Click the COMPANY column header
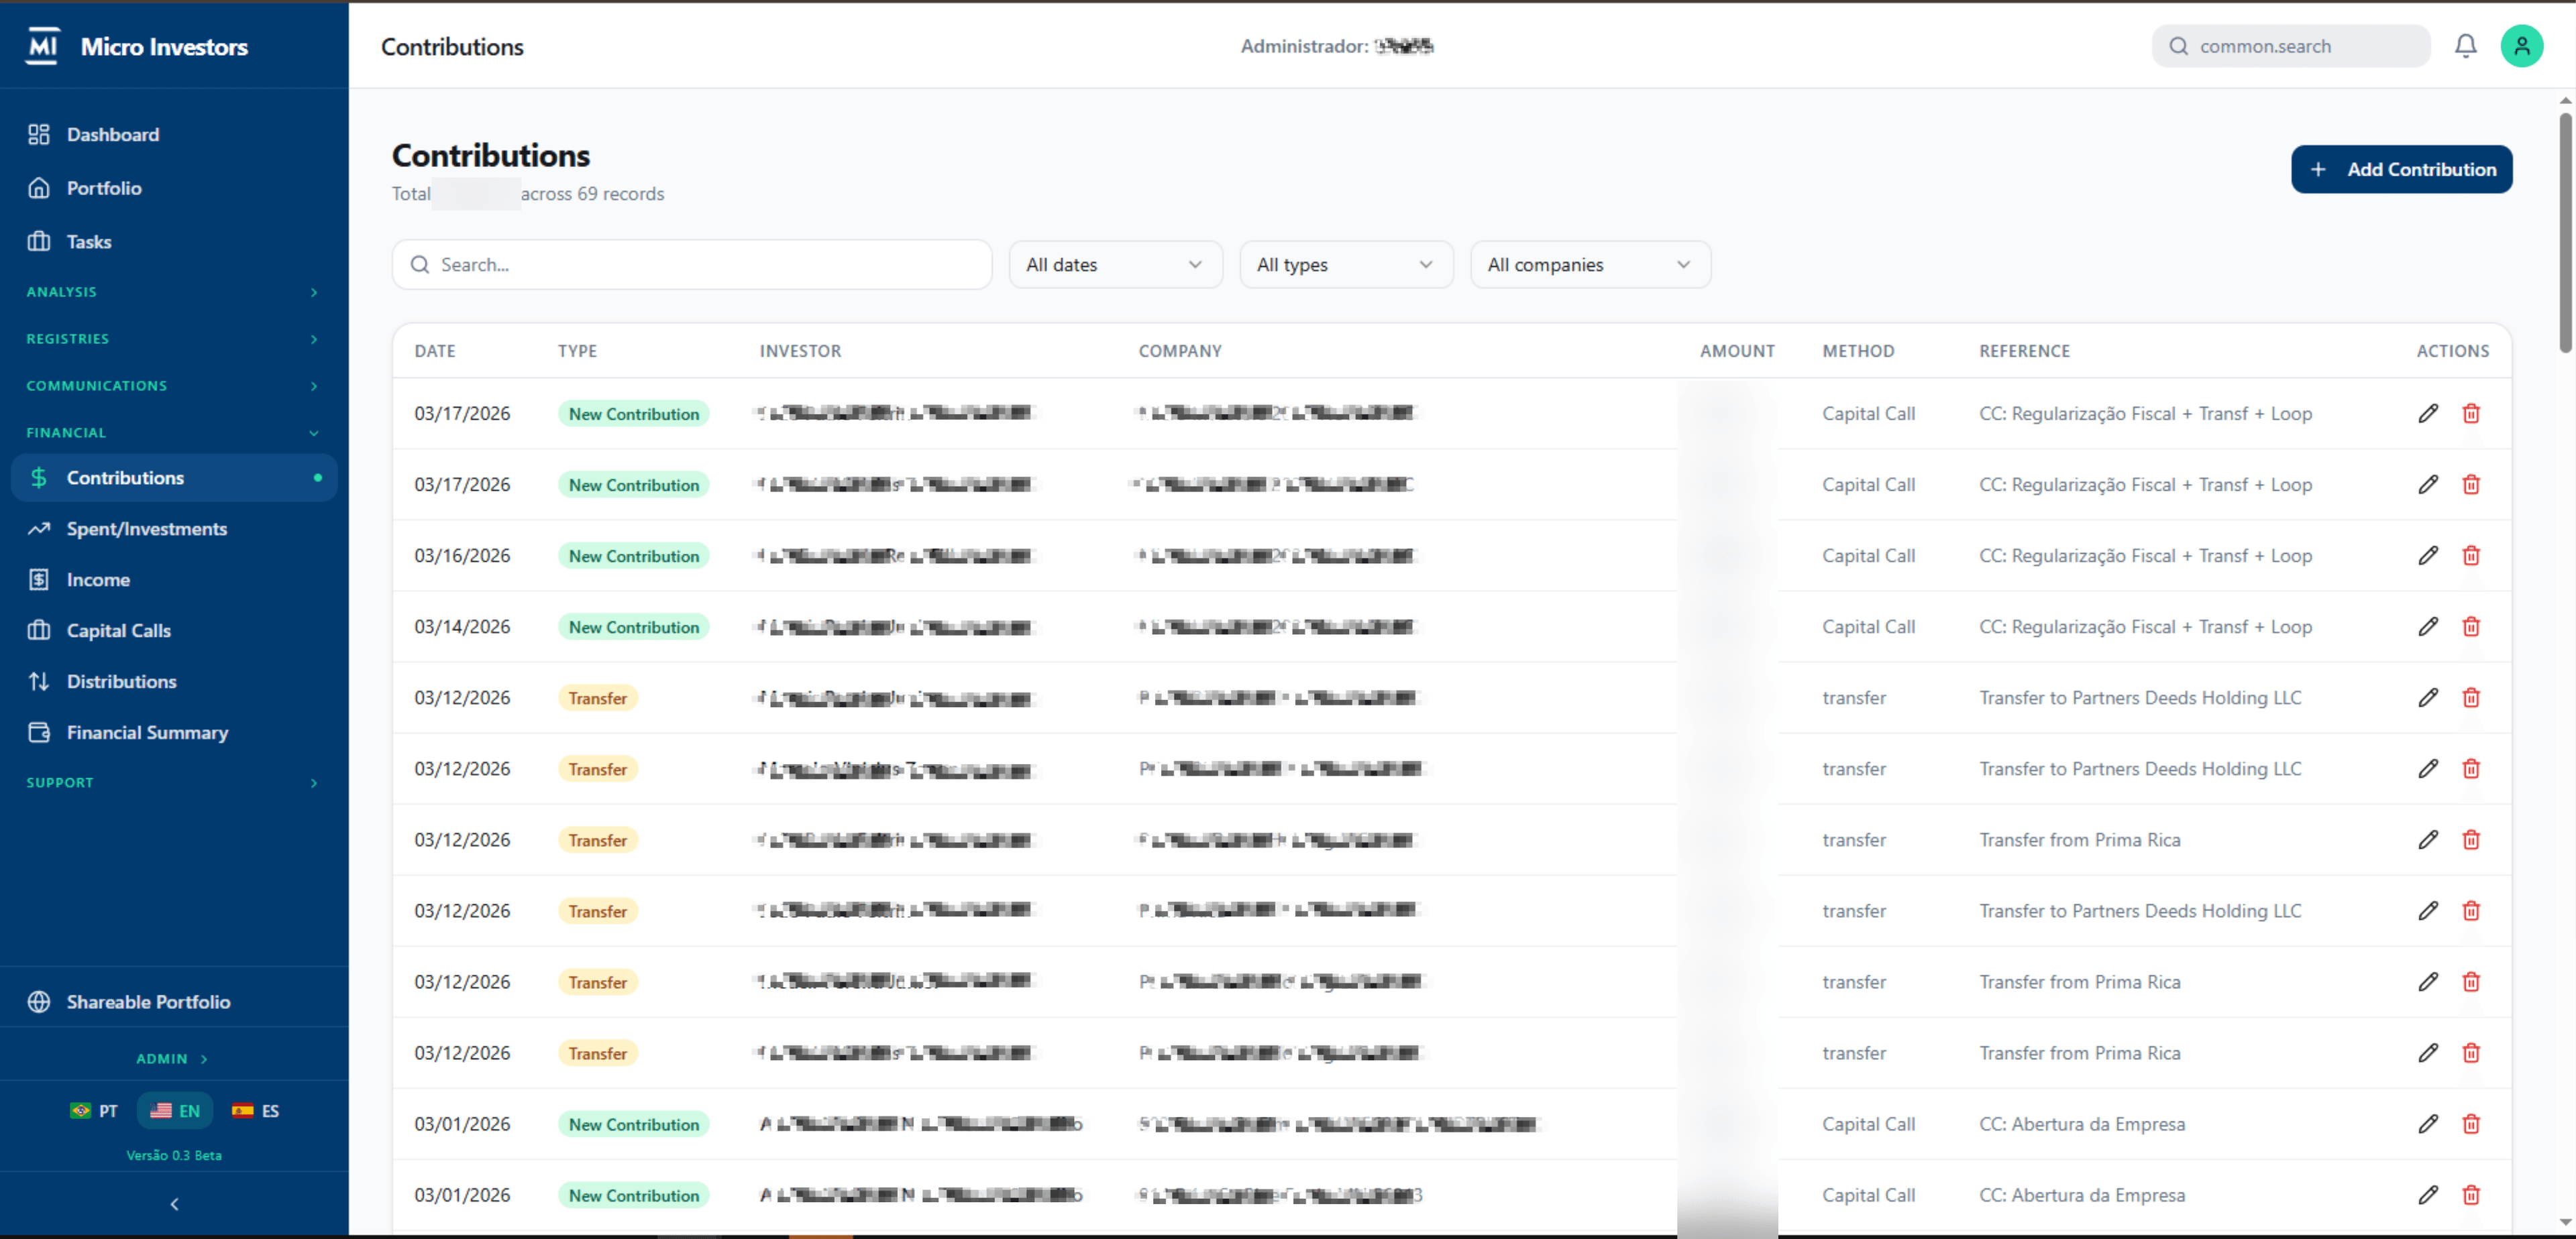This screenshot has width=2576, height=1239. tap(1180, 351)
